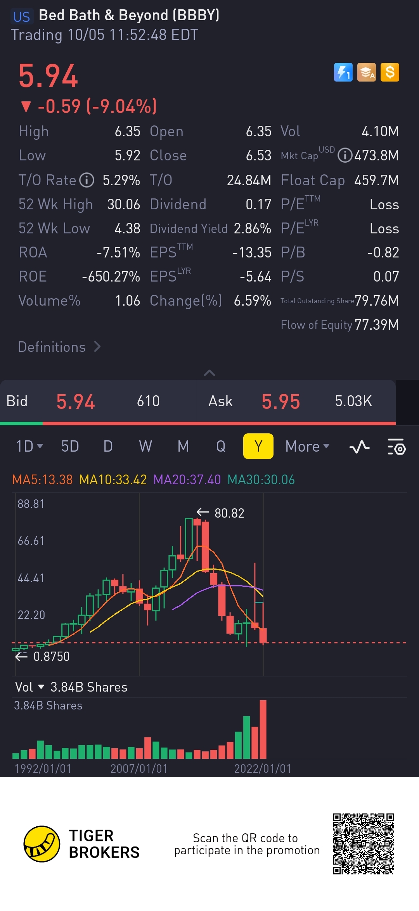419x911 pixels.
Task: Tap the tallest red volume bar
Action: 263,729
